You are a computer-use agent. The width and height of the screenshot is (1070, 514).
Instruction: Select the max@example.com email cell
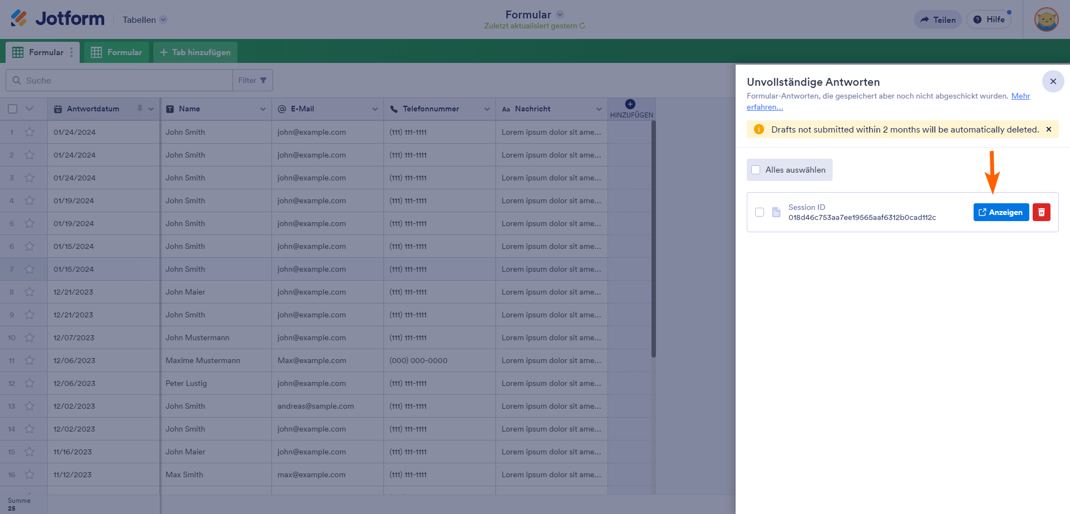(328, 474)
